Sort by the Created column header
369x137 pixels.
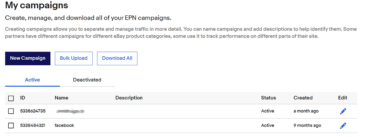tap(303, 98)
